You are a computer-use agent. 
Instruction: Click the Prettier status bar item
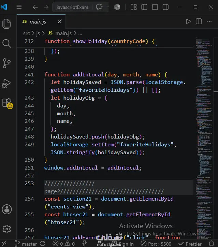[x=190, y=244]
